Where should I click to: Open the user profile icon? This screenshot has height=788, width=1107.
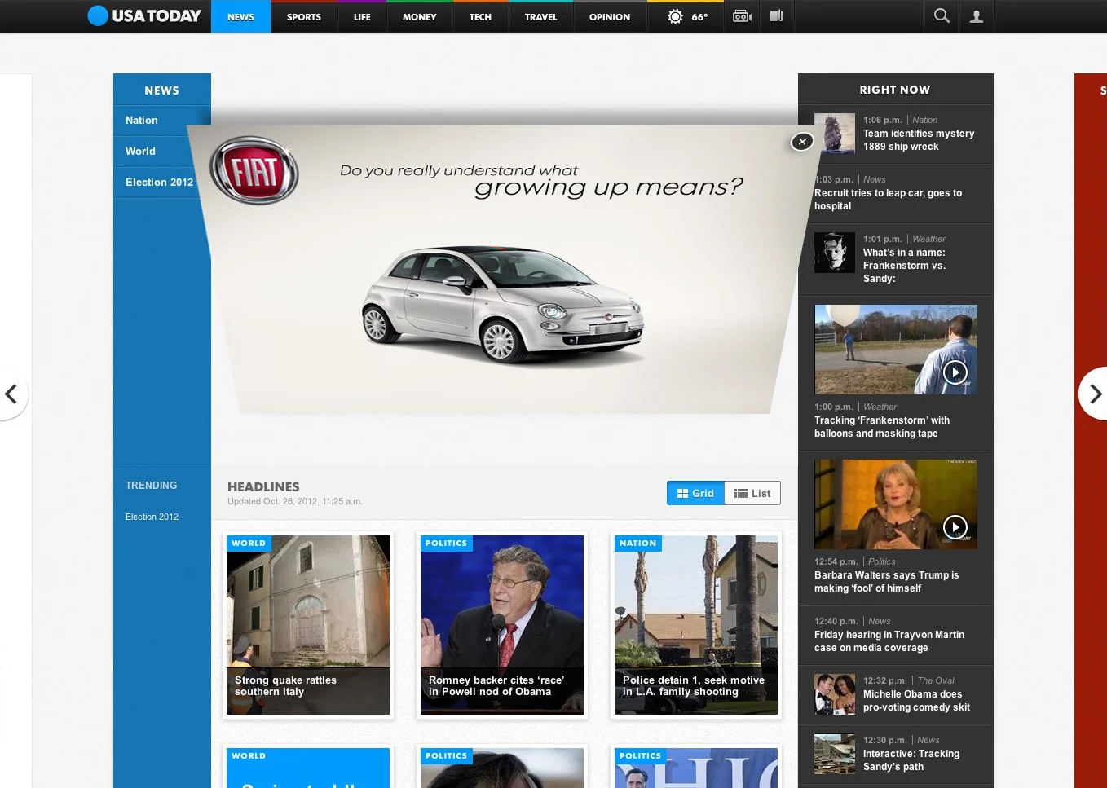977,16
